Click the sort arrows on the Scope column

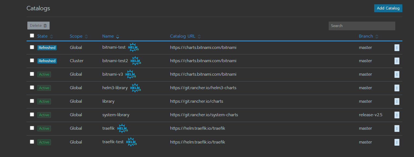tap(86, 36)
